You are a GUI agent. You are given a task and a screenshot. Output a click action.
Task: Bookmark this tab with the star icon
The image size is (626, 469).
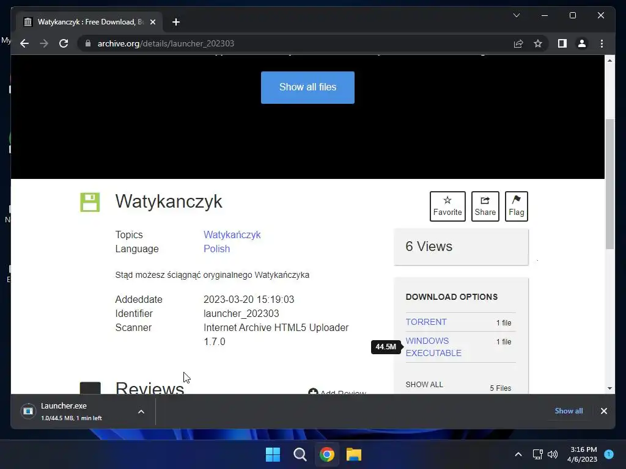[x=538, y=43]
